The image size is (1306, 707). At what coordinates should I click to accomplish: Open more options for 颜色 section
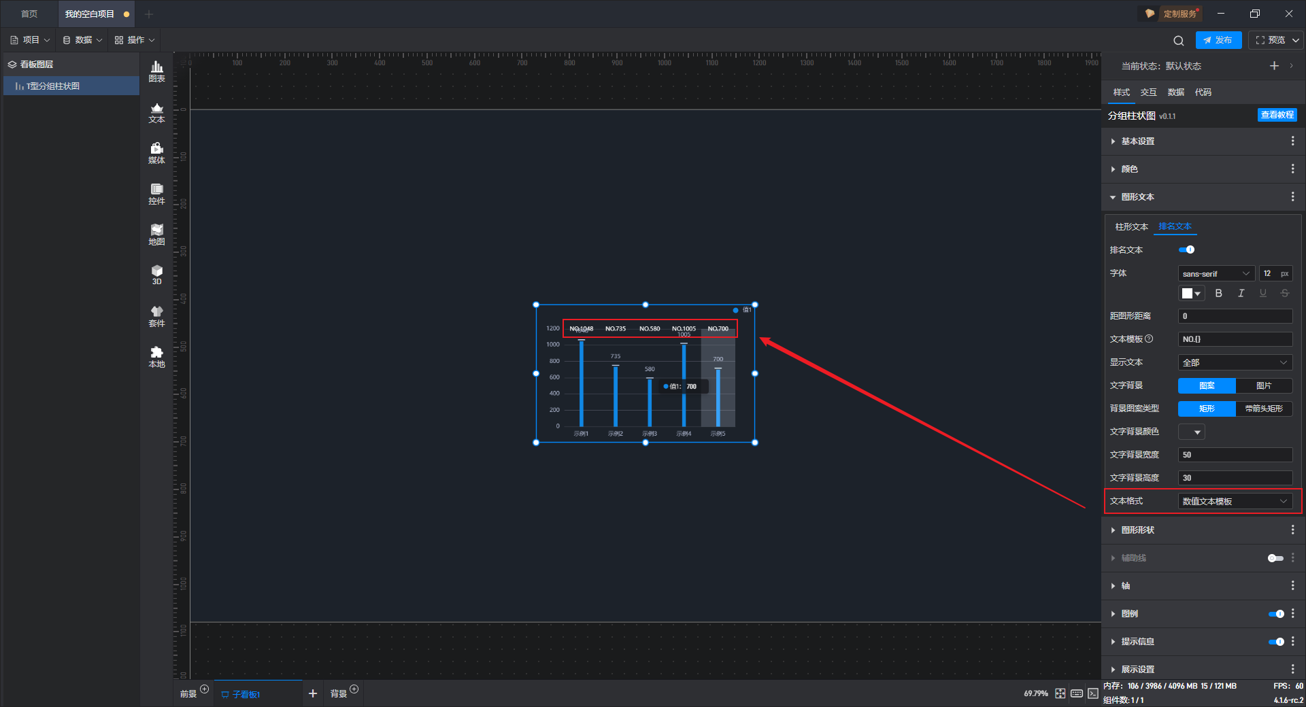tap(1292, 169)
